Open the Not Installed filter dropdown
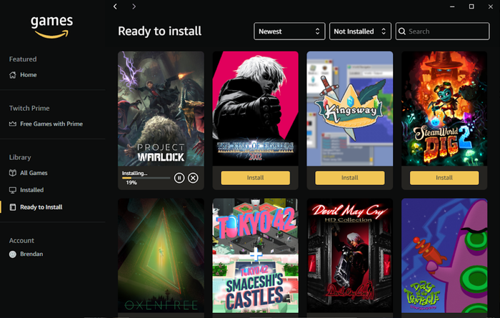Image resolution: width=500 pixels, height=318 pixels. [x=360, y=31]
